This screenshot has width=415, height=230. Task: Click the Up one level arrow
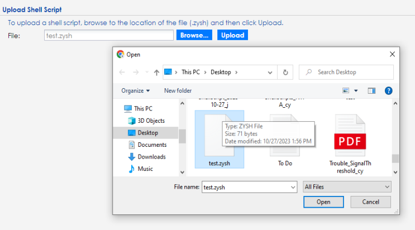click(x=156, y=72)
